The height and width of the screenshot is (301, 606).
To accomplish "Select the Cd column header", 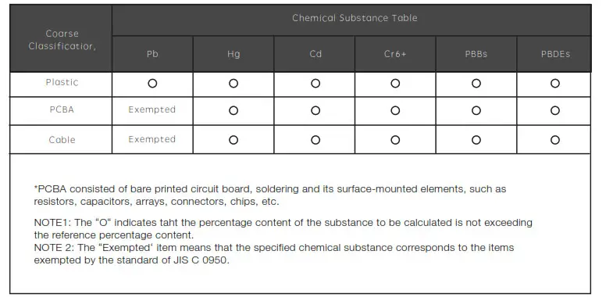I will 315,54.
